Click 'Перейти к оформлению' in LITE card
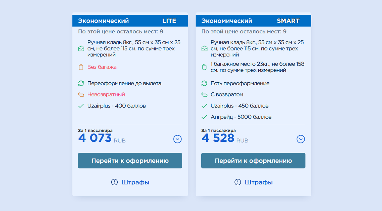 click(x=130, y=161)
